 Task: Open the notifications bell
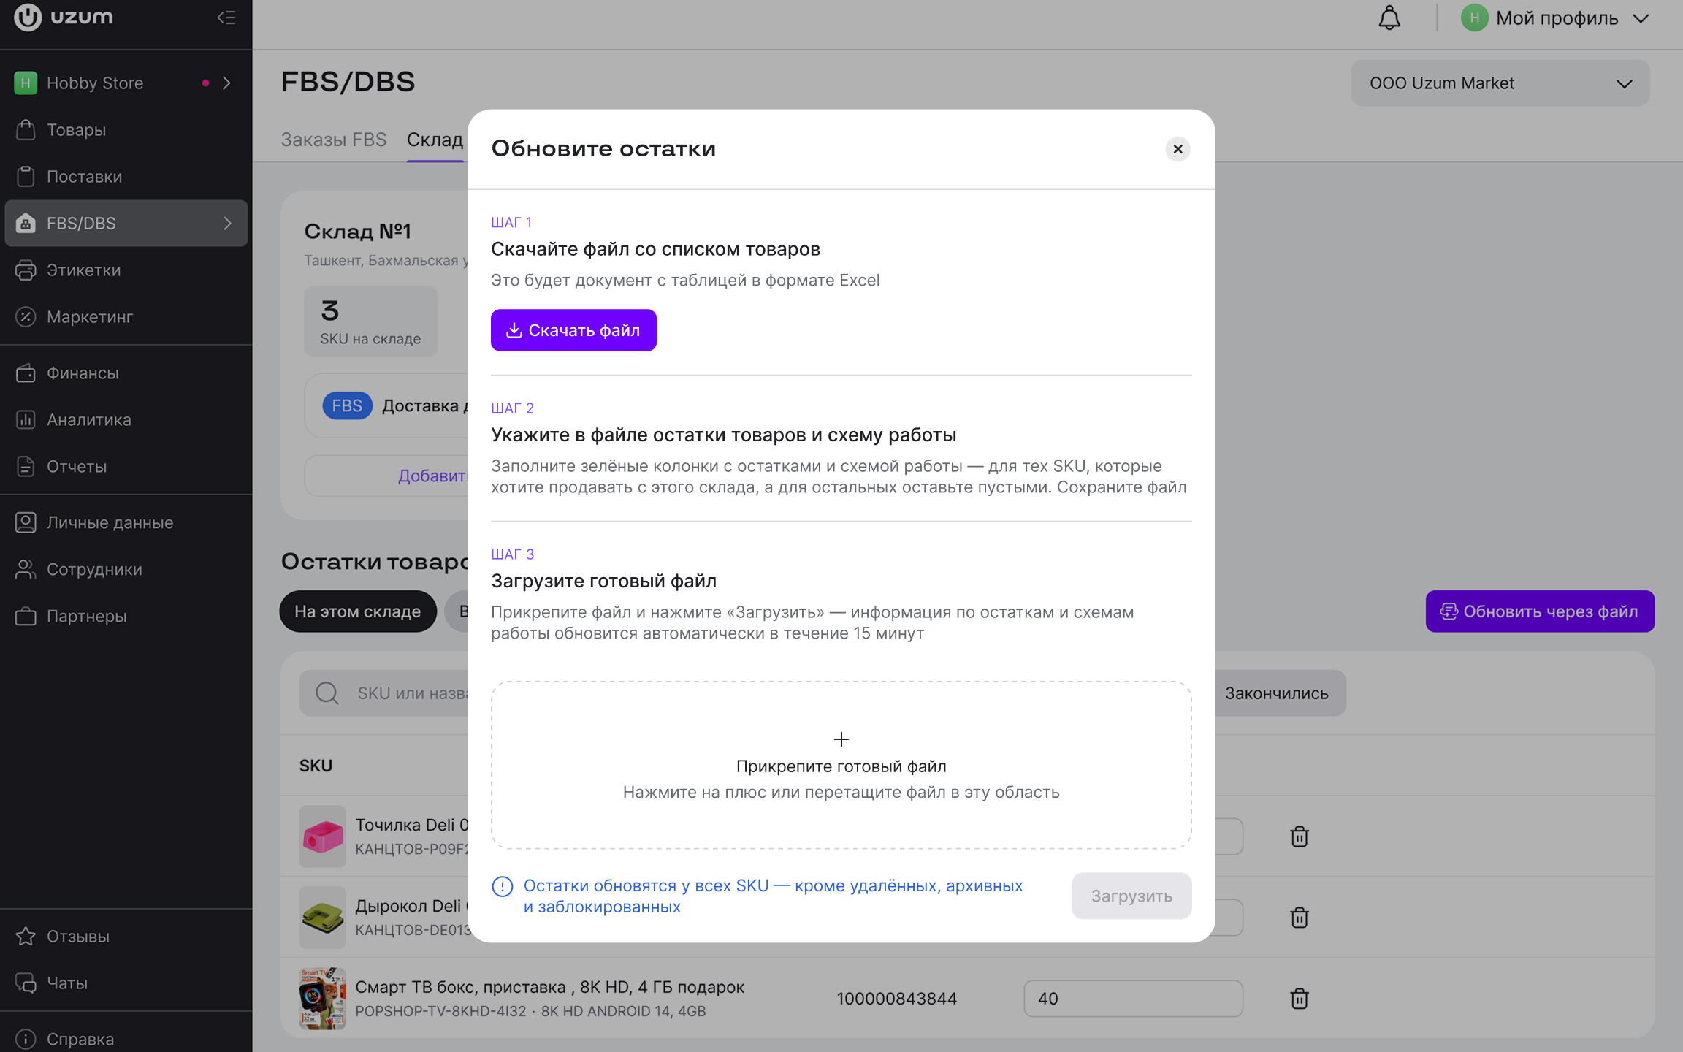[x=1389, y=18]
